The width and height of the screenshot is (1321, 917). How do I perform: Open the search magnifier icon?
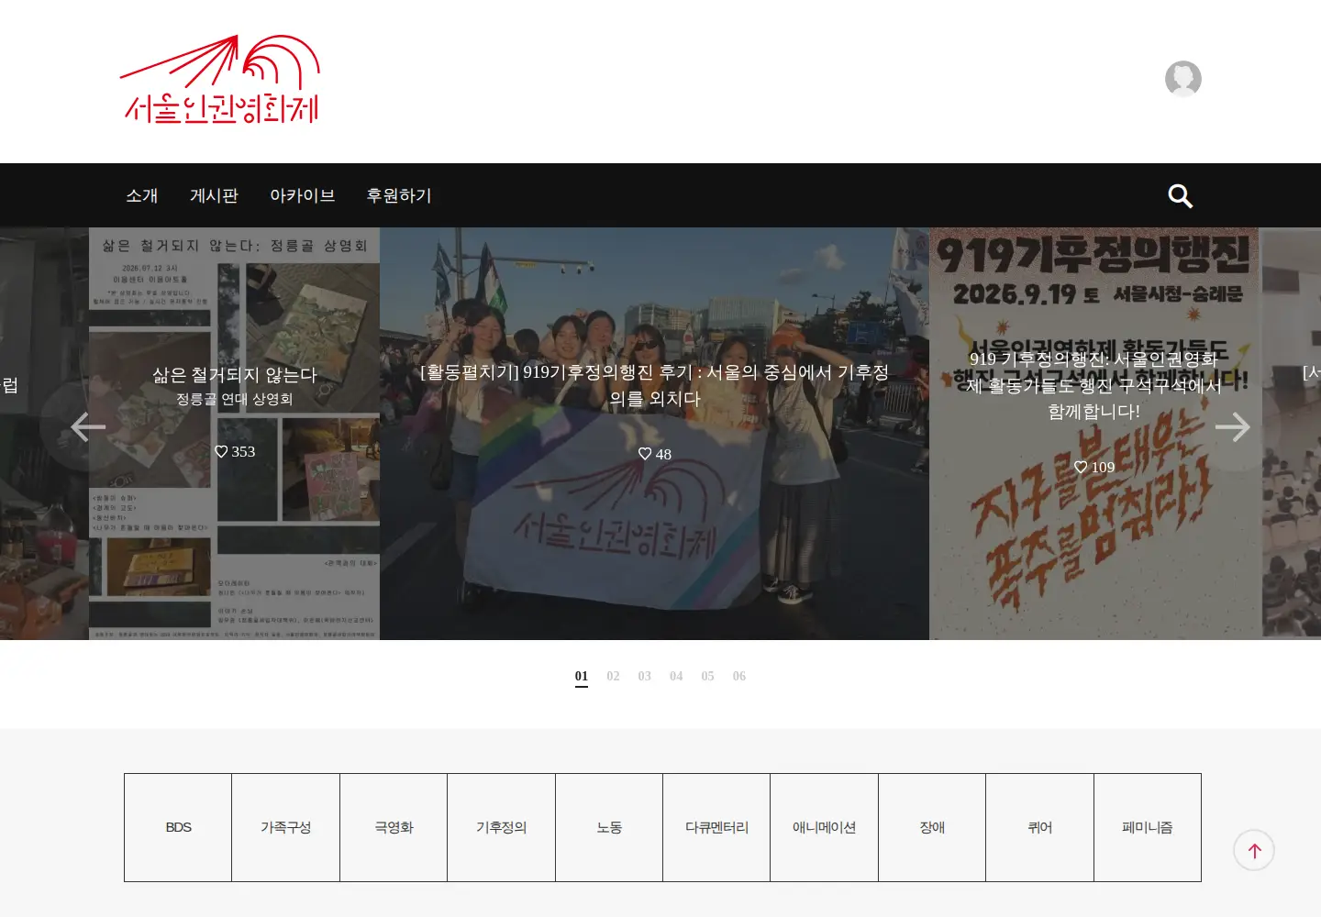click(x=1180, y=195)
